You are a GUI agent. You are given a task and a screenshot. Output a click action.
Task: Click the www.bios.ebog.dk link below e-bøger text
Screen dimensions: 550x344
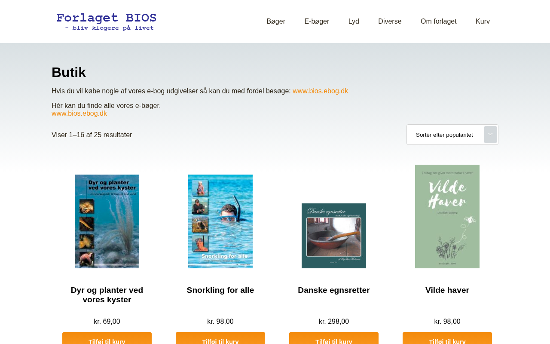[79, 114]
